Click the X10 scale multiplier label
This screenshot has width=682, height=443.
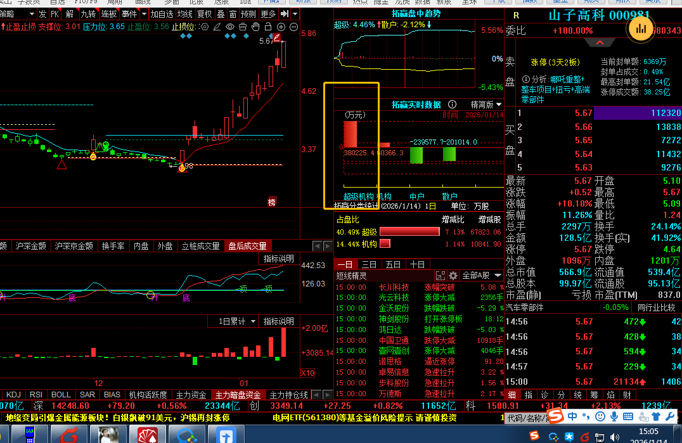click(308, 373)
